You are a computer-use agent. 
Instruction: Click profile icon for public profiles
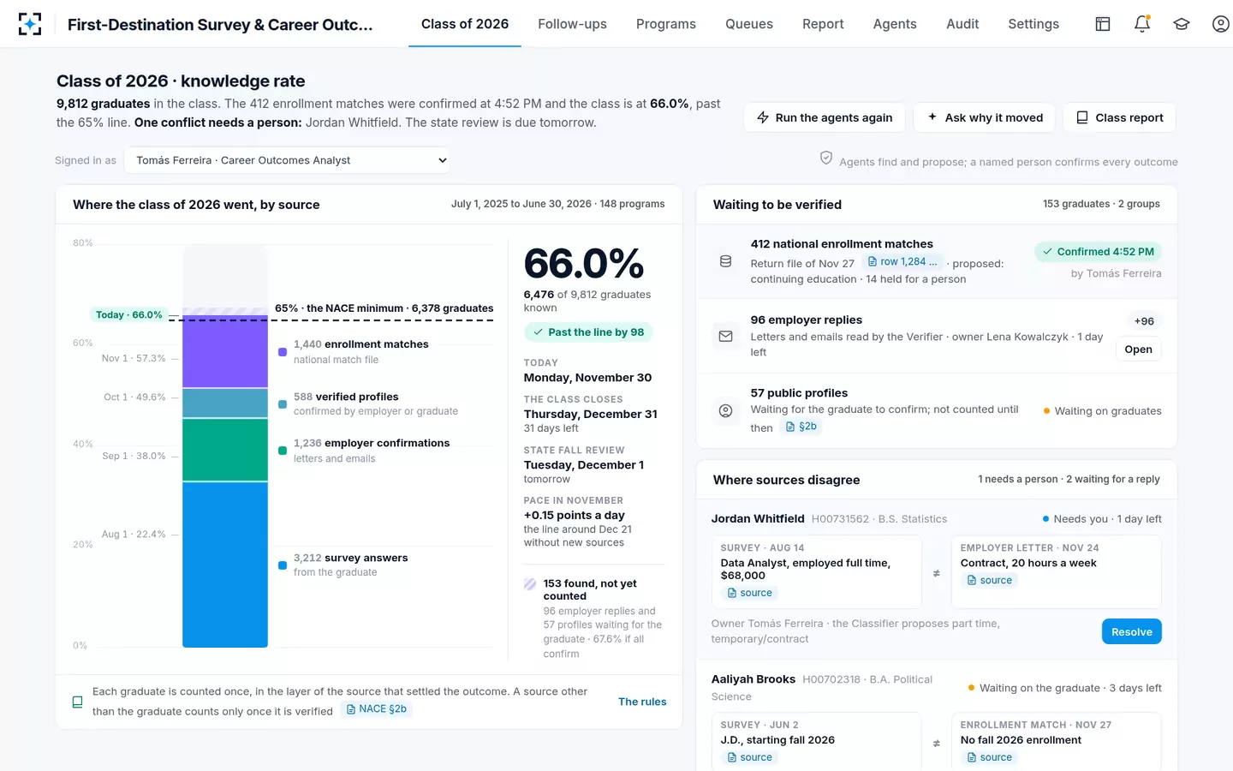[725, 411]
